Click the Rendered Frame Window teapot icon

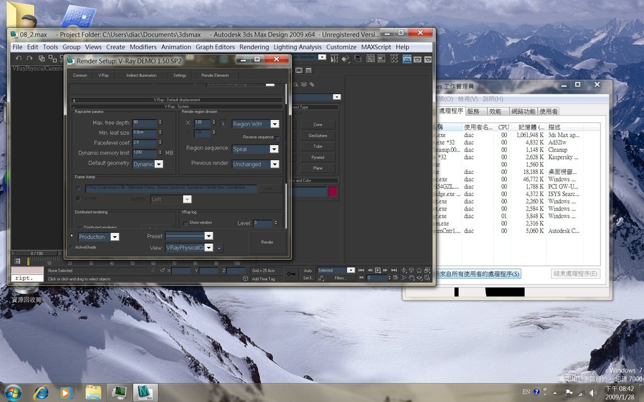[x=418, y=59]
